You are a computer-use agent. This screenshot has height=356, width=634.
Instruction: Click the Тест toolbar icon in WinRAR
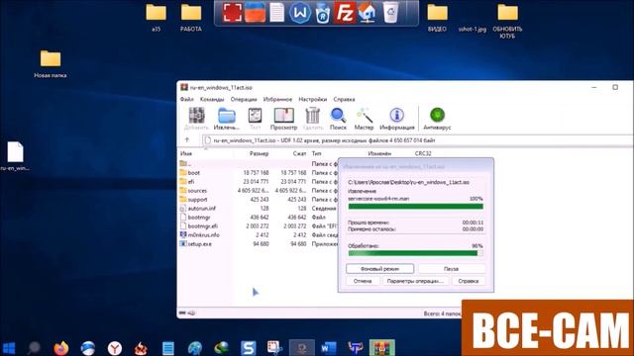255,119
